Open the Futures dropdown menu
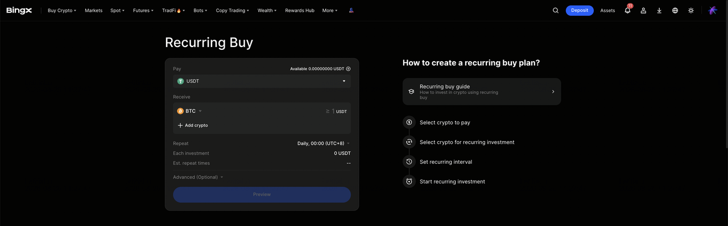 (143, 10)
